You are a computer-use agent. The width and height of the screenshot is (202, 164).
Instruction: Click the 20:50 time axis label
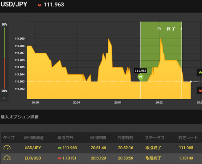coord(35,102)
